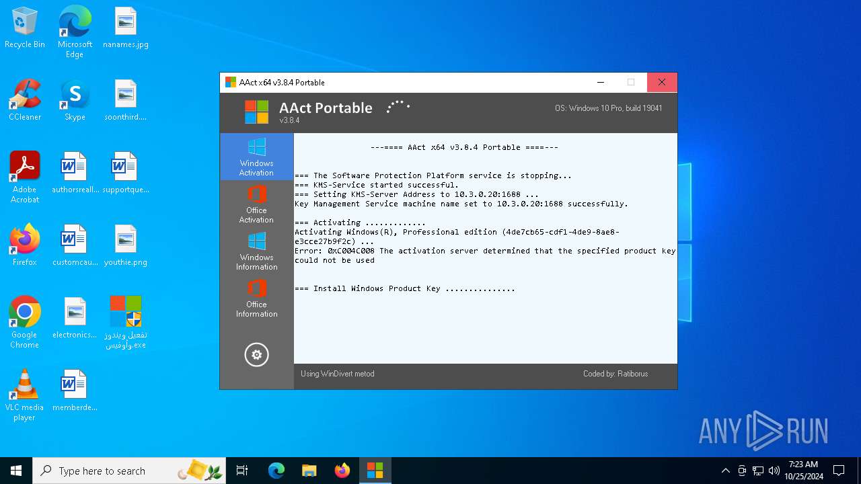This screenshot has height=484, width=861.
Task: Click 'Coded by: Ratiborus' text
Action: coord(615,374)
